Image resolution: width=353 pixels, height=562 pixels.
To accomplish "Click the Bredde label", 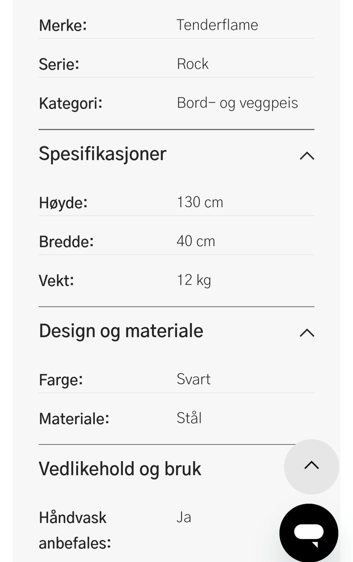I will (66, 242).
